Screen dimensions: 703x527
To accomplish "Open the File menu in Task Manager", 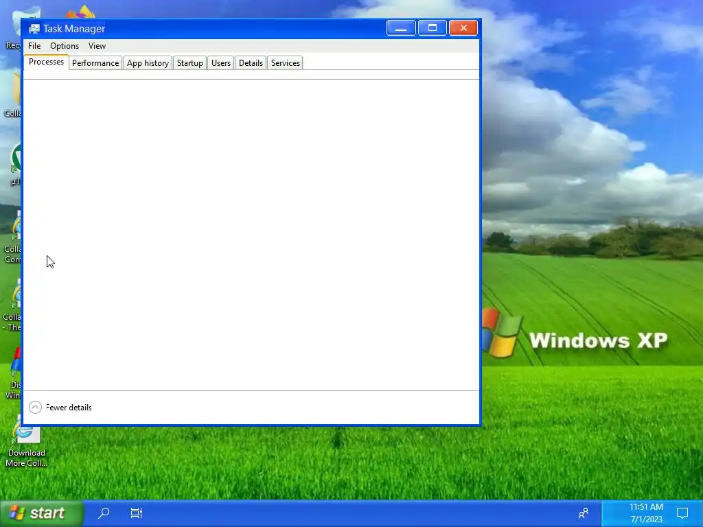I will click(x=34, y=46).
